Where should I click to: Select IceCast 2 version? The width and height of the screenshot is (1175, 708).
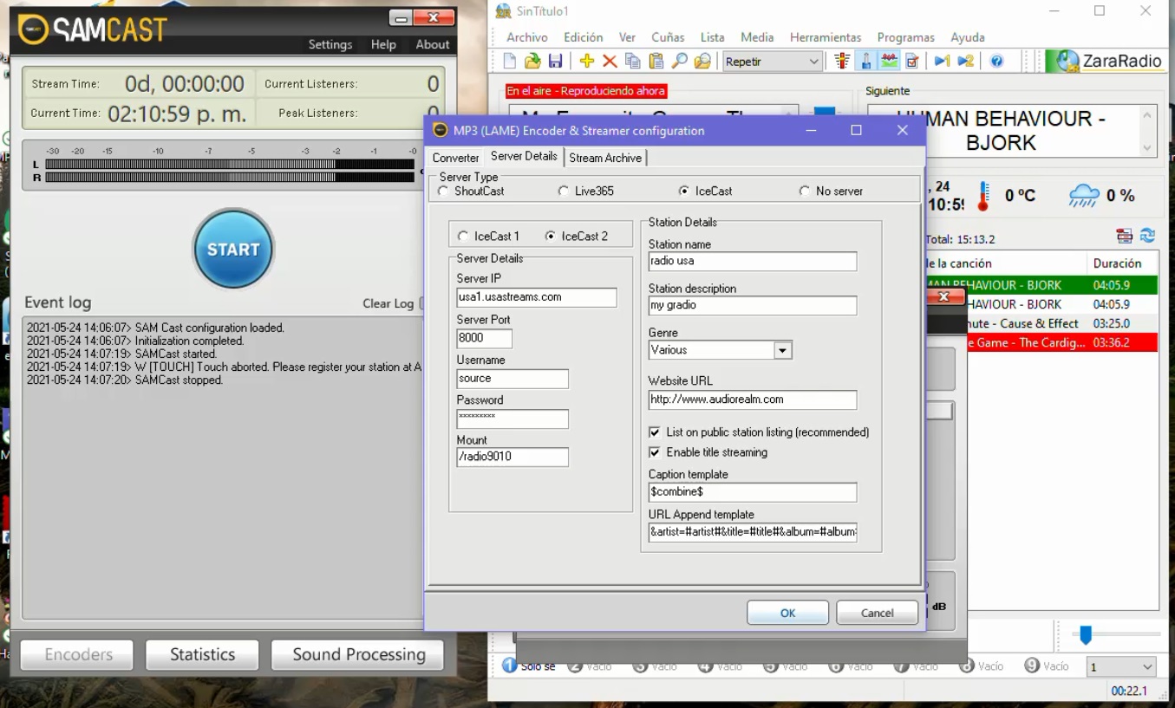click(x=551, y=236)
